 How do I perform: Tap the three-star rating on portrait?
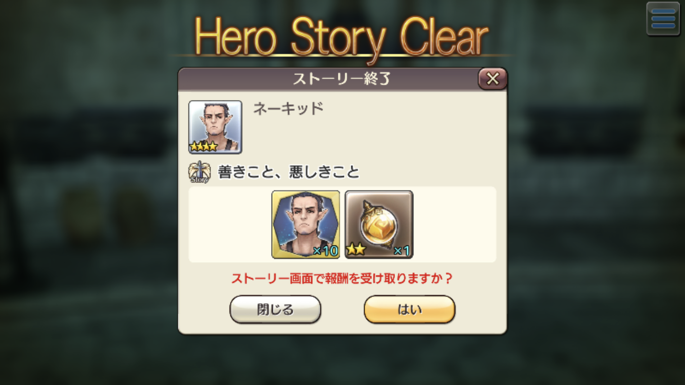(204, 146)
